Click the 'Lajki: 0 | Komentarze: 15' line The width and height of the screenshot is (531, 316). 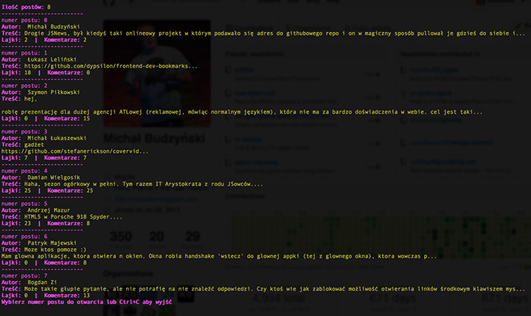(46, 119)
